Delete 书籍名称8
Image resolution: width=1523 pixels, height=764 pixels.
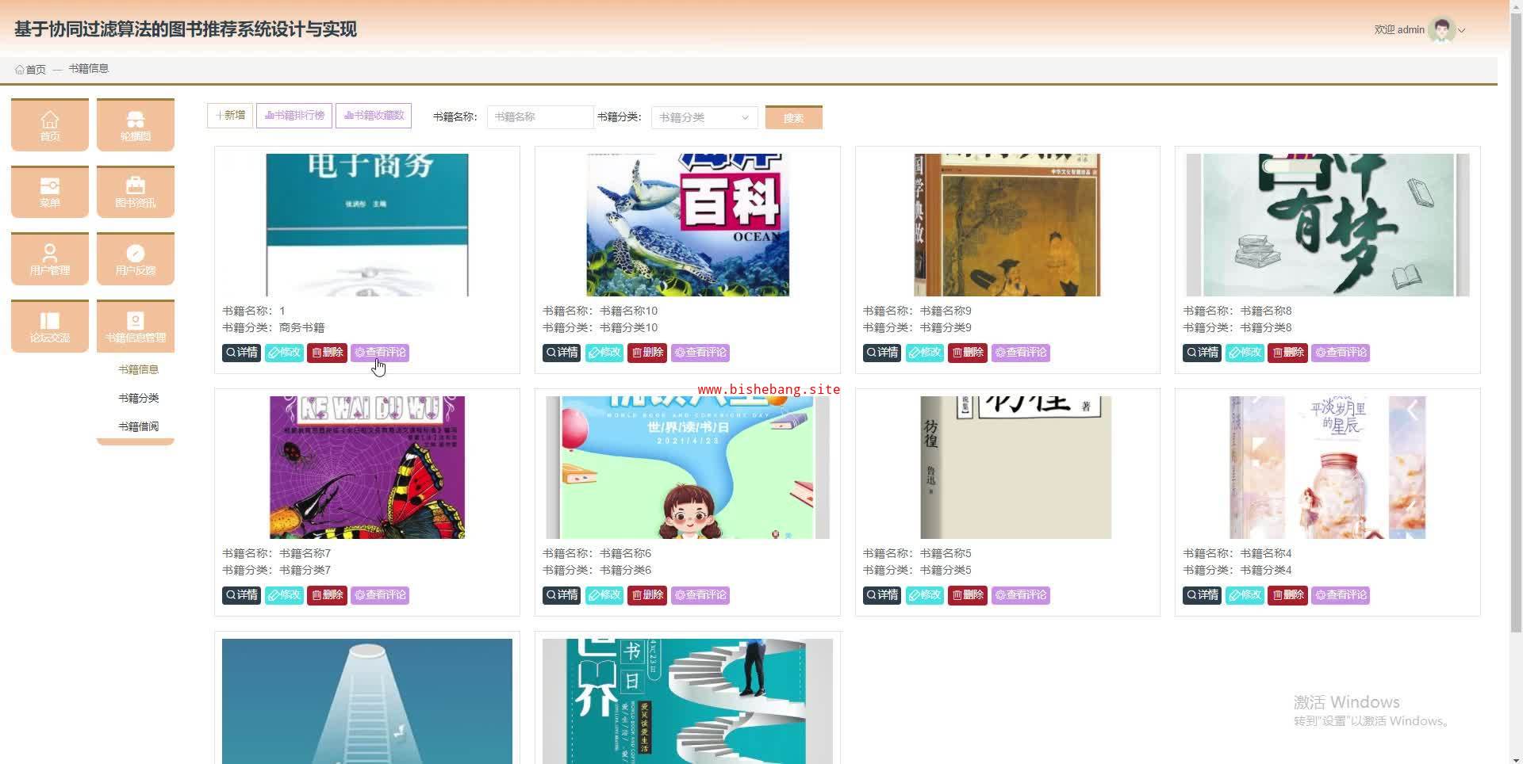[1287, 353]
